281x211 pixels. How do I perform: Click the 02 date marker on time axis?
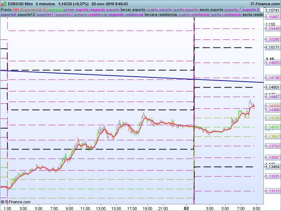tap(187, 208)
